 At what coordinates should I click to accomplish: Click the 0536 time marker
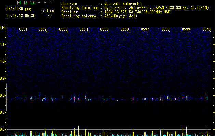tap(125, 29)
